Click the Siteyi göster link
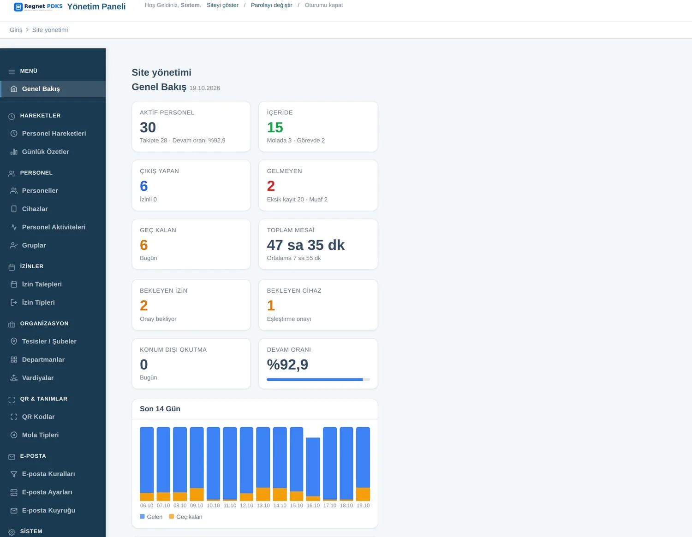This screenshot has width=692, height=537. click(x=222, y=5)
